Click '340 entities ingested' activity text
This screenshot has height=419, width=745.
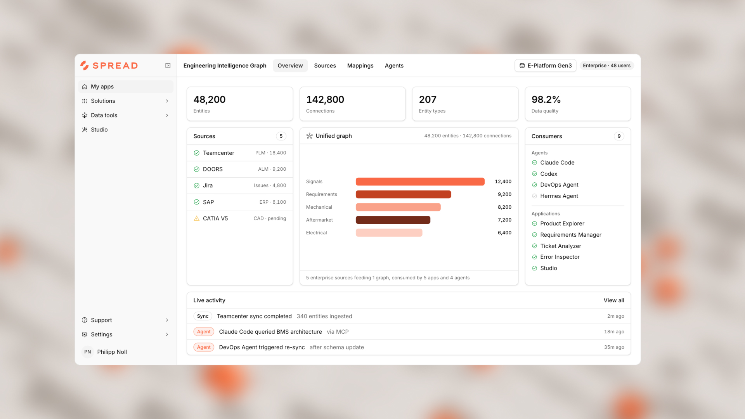[x=324, y=316]
